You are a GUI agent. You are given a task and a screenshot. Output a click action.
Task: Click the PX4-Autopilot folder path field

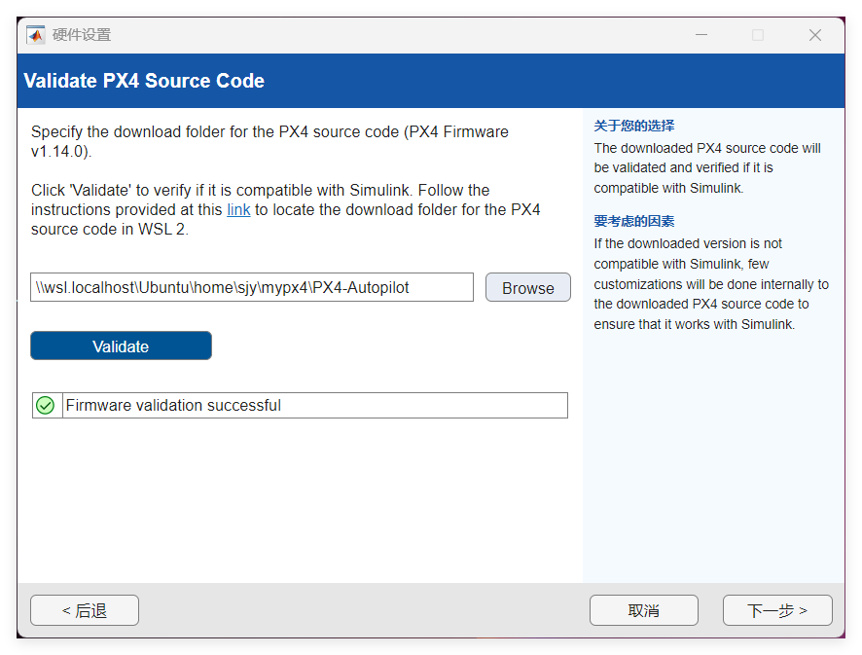click(251, 287)
